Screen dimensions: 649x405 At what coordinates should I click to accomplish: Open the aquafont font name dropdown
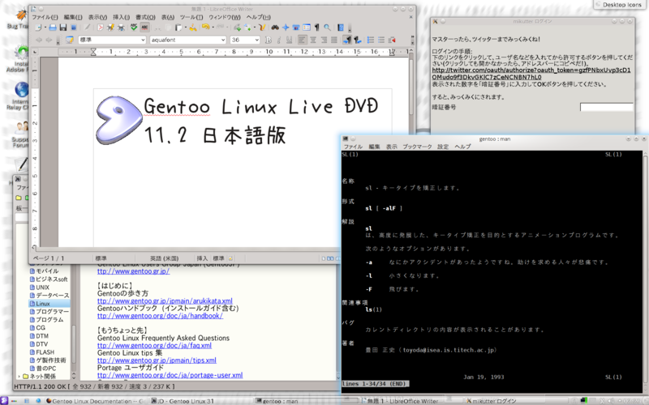click(x=222, y=40)
